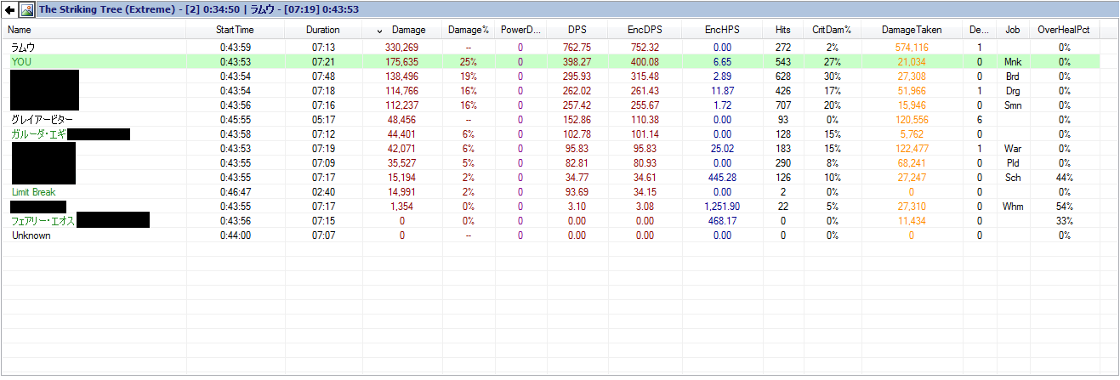Image resolution: width=1120 pixels, height=380 pixels.
Task: Sort by the Name column header
Action: tap(19, 30)
